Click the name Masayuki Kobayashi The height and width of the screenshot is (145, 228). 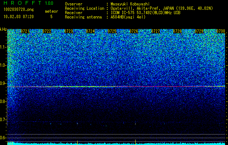[130, 4]
